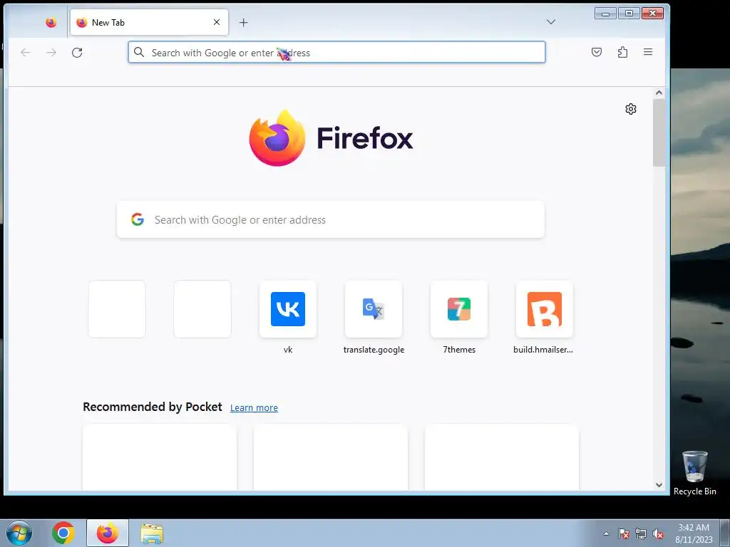Open the Firefox application hamburger menu
730x547 pixels.
click(648, 52)
